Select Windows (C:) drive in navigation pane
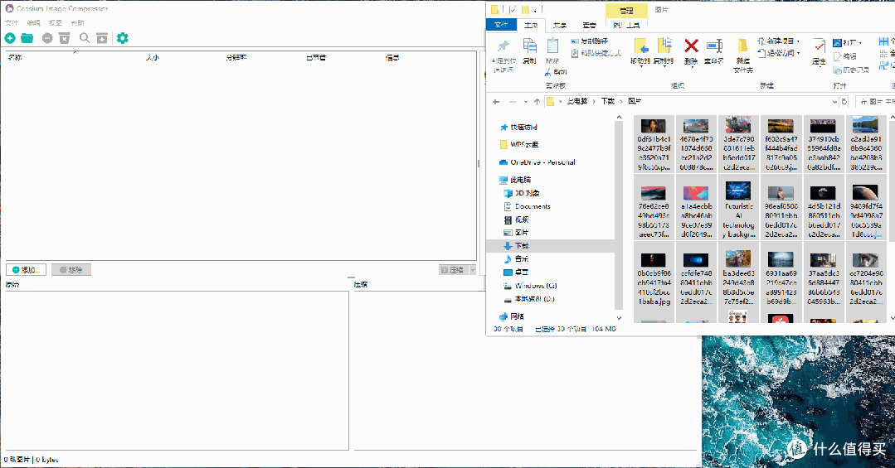Image resolution: width=895 pixels, height=468 pixels. coord(530,286)
